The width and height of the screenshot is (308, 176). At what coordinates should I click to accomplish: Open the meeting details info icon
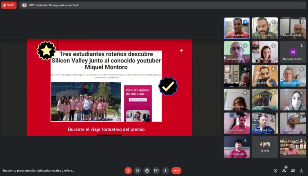tap(275, 171)
